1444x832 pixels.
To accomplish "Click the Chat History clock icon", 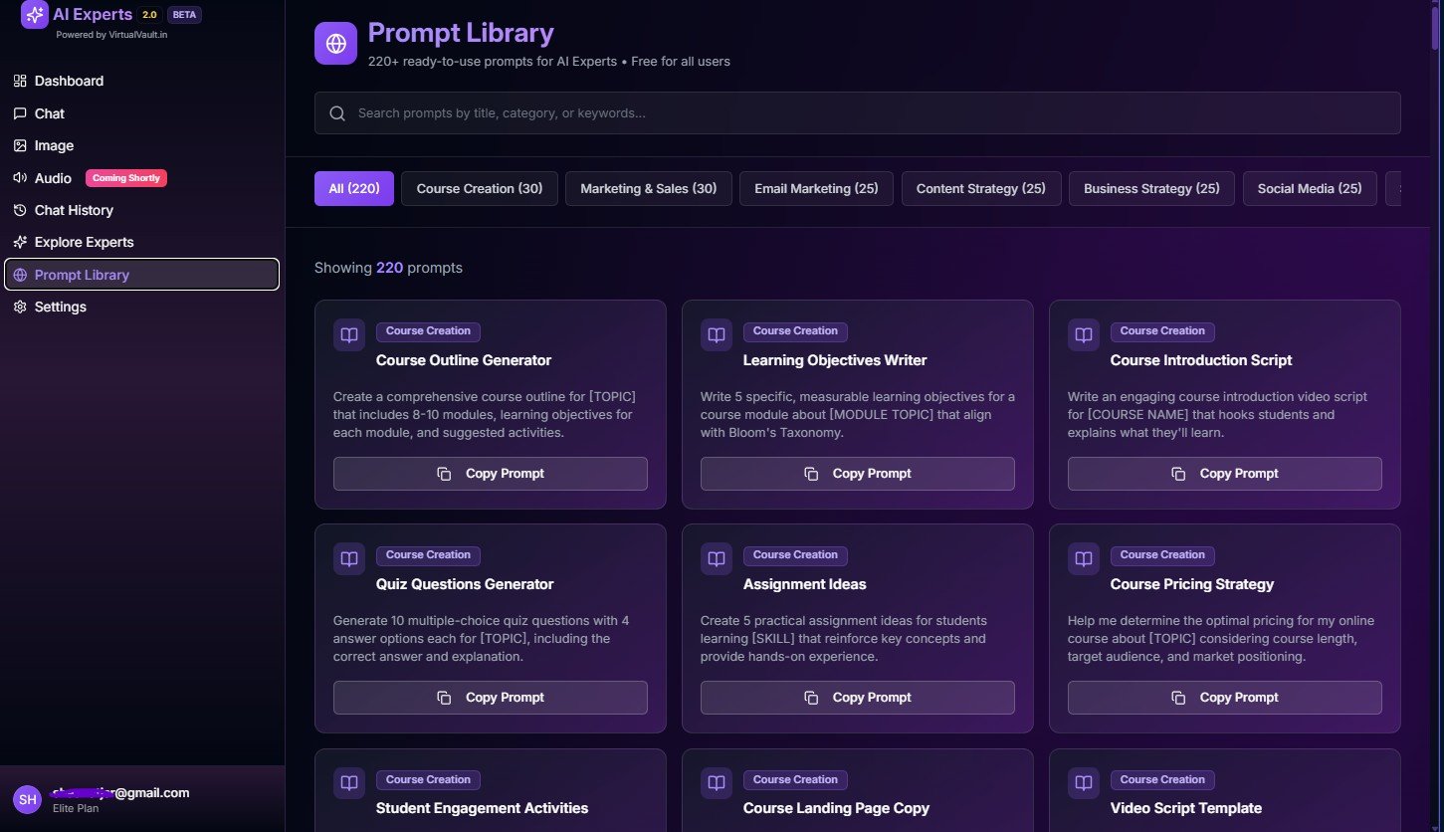I will tap(20, 210).
